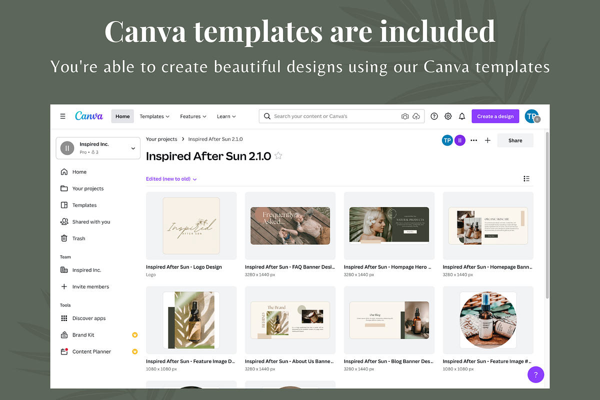The image size is (600, 400).
Task: Open the Templates dropdown menu
Action: pyautogui.click(x=154, y=116)
